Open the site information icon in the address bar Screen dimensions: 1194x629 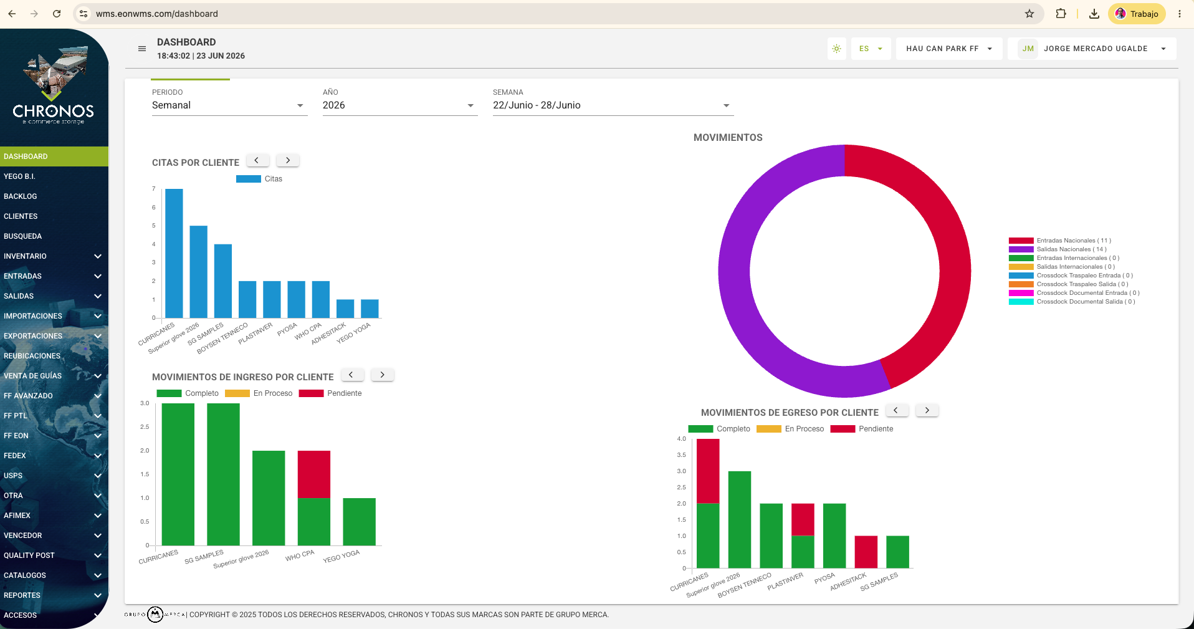pyautogui.click(x=84, y=14)
